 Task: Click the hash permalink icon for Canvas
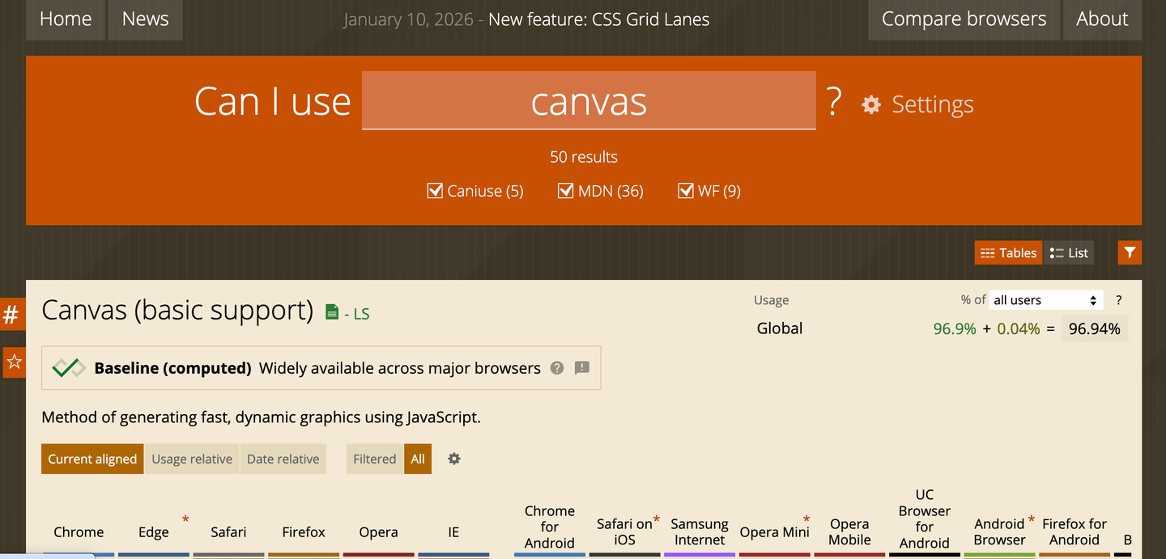[11, 315]
